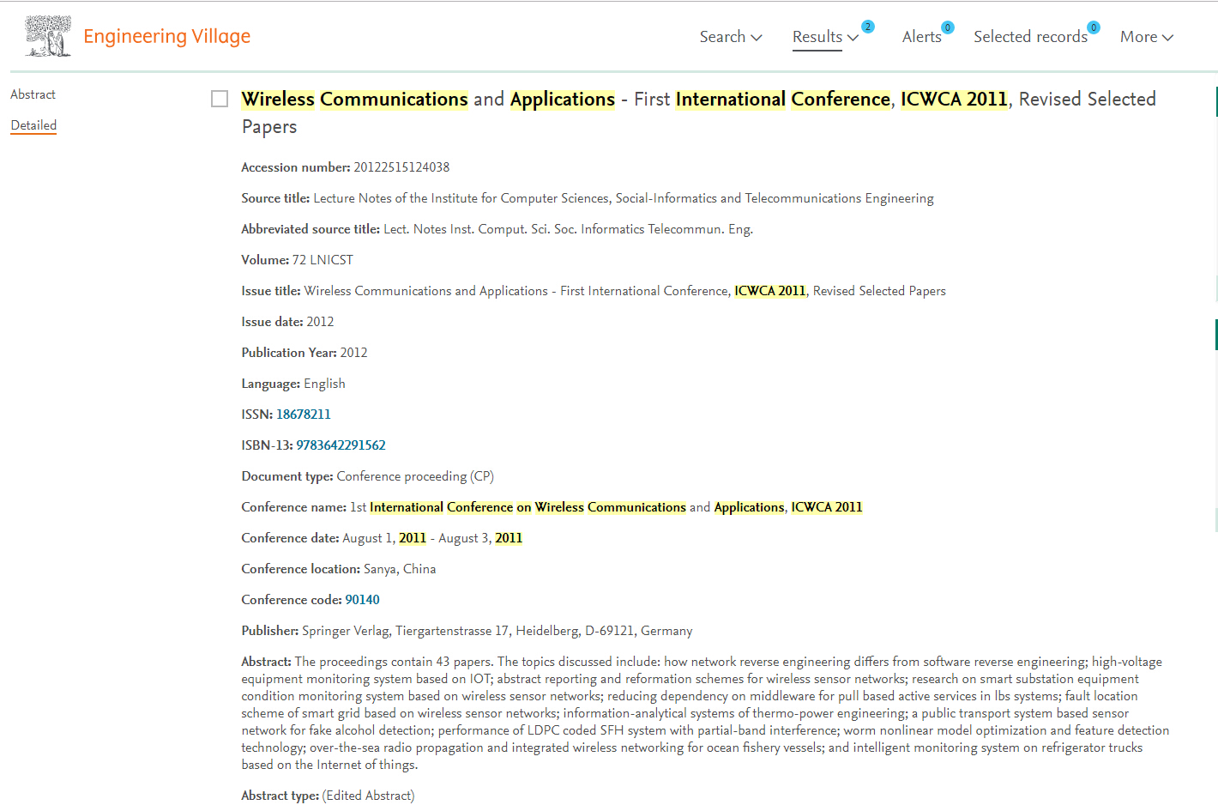Open the Results menu
The height and width of the screenshot is (805, 1218).
pos(825,37)
